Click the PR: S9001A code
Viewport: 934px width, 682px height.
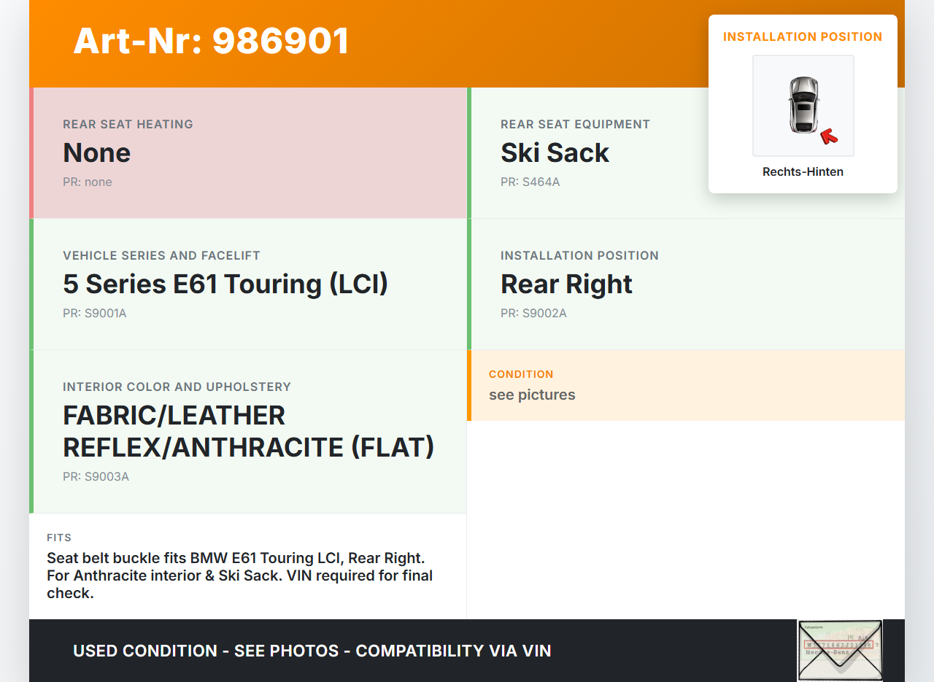point(95,313)
